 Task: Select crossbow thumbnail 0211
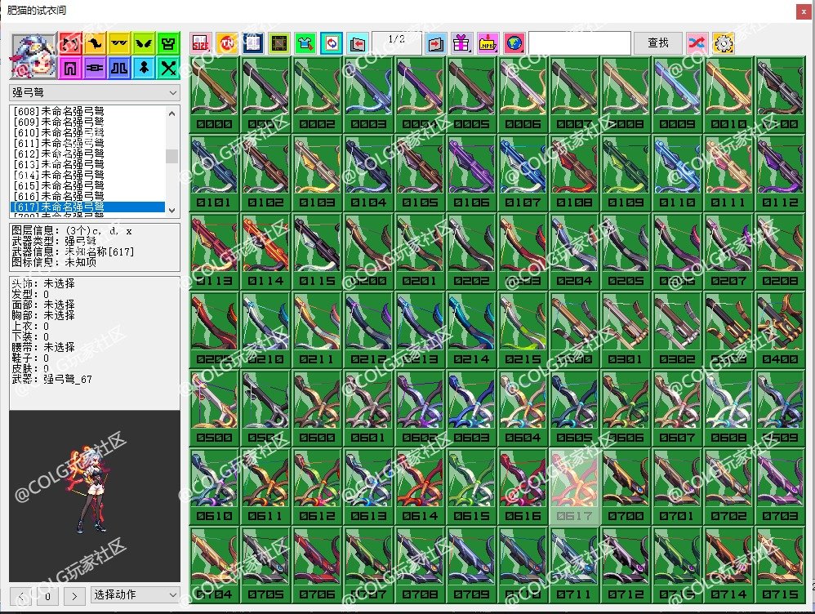317,330
